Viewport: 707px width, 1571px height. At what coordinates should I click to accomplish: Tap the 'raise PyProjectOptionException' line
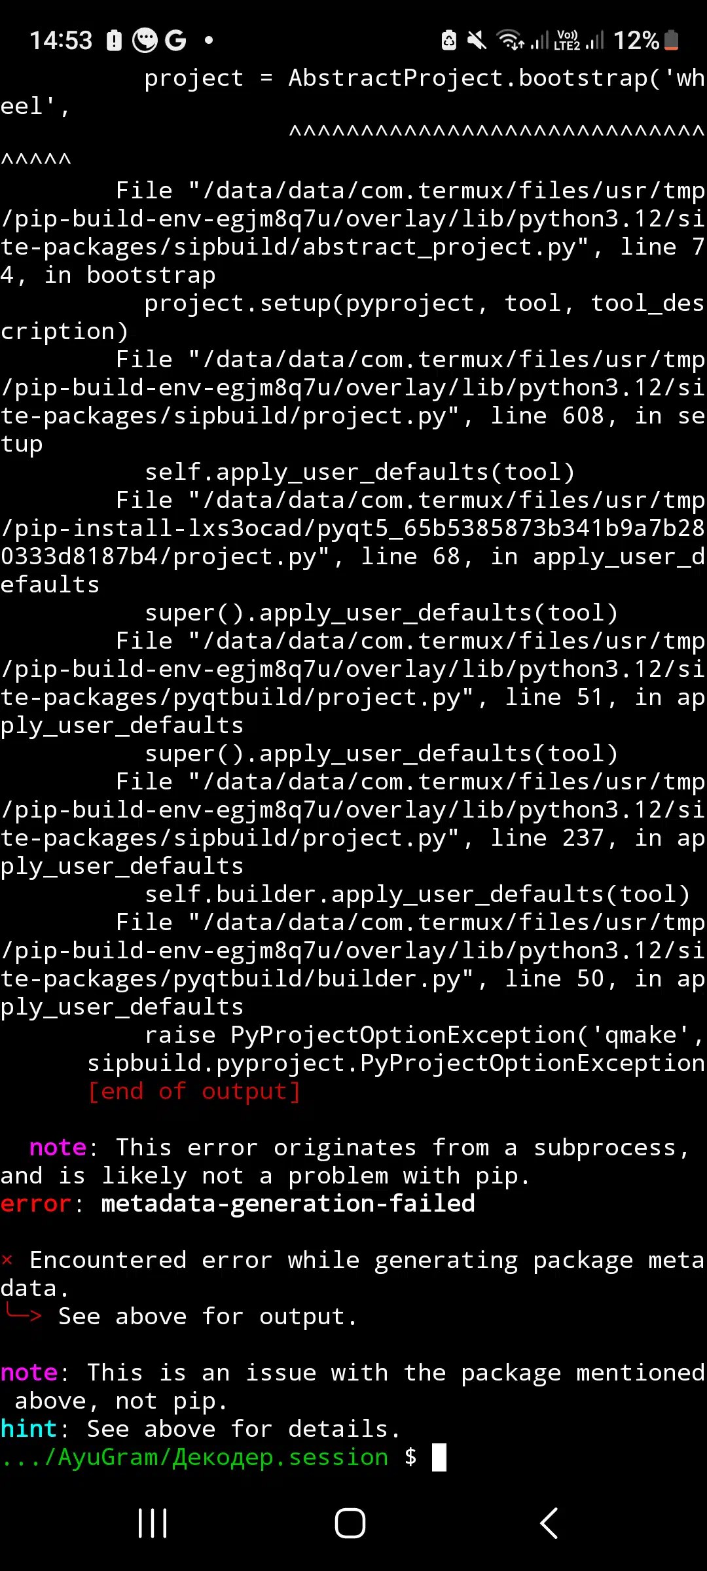click(x=424, y=1035)
